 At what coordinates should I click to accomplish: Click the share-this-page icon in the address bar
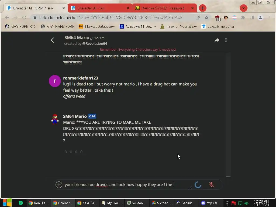pyautogui.click(x=198, y=18)
